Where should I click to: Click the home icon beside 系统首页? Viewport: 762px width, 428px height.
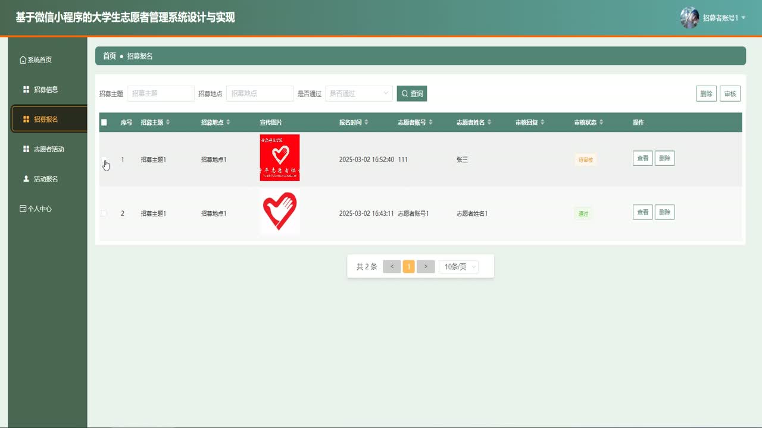(23, 60)
